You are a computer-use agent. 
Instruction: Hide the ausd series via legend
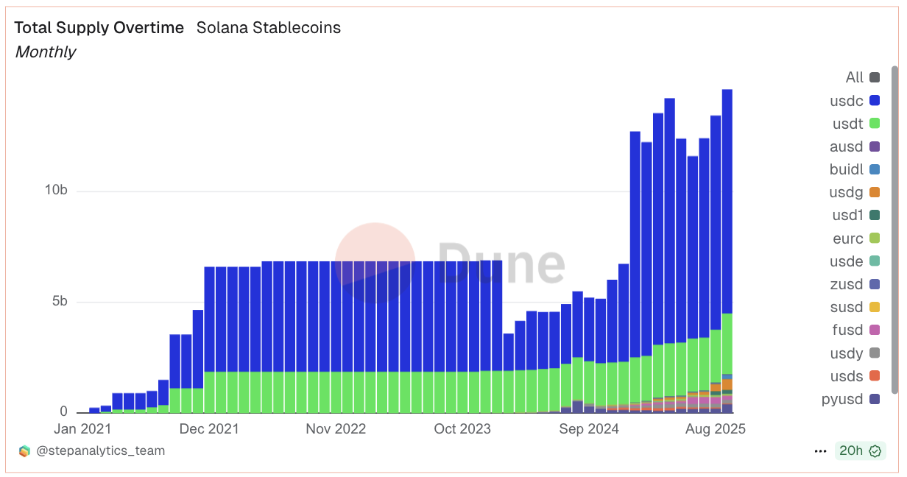(x=875, y=146)
